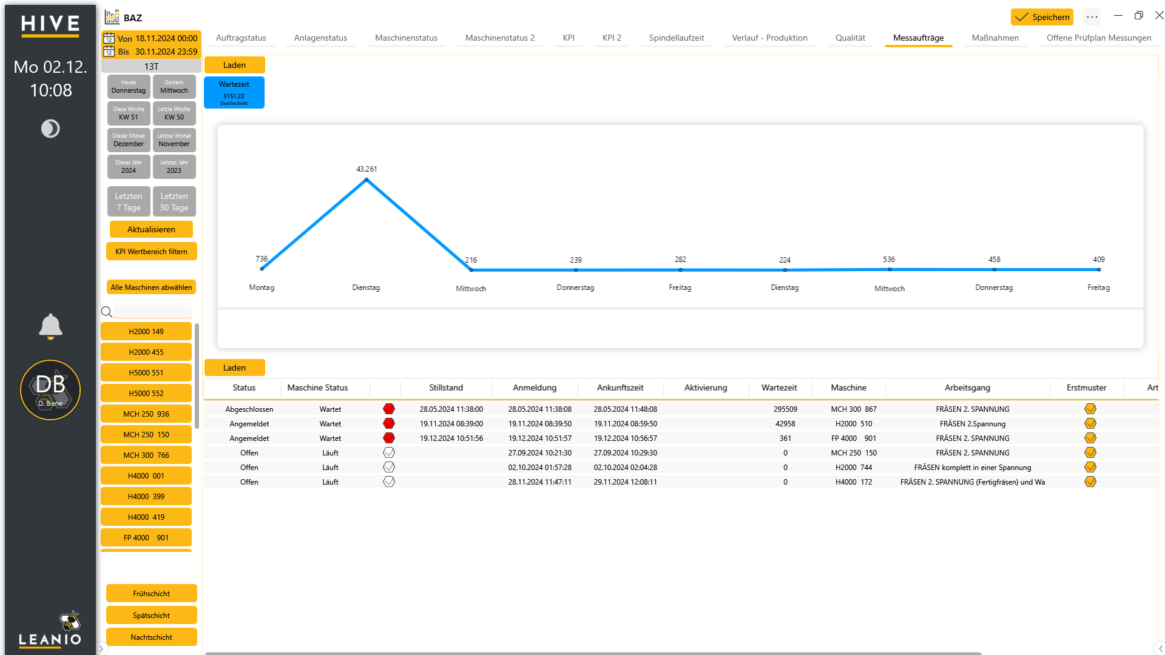1165x655 pixels.
Task: Click the Laden button above the table
Action: [235, 368]
